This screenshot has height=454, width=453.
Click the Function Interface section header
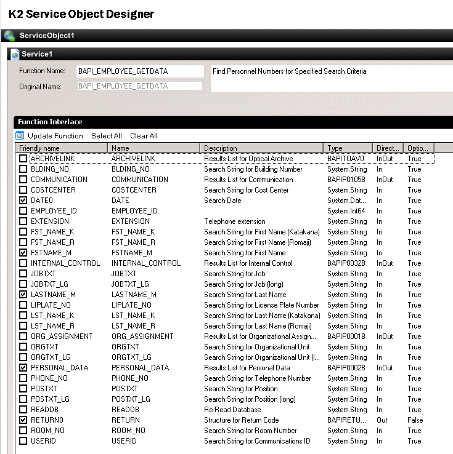[x=234, y=122]
